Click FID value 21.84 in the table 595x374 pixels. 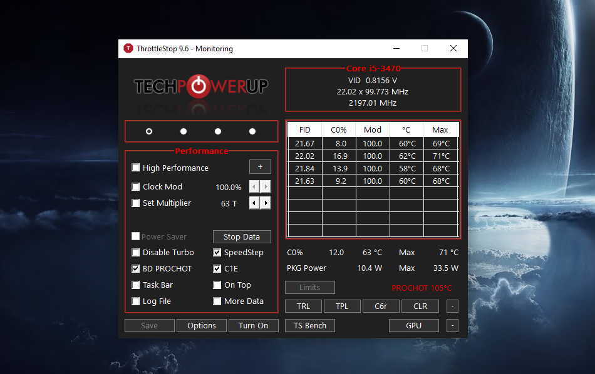click(305, 169)
